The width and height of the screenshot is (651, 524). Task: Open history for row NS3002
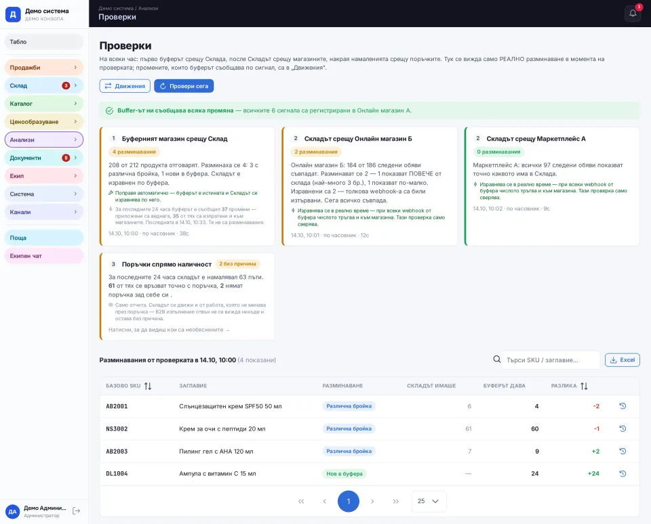point(623,429)
